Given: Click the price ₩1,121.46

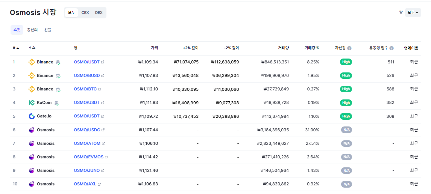Looking at the screenshot, I should tap(148, 170).
